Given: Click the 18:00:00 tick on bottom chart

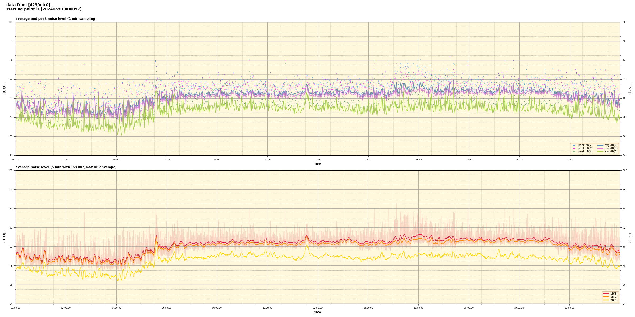Looking at the screenshot, I should [469, 308].
